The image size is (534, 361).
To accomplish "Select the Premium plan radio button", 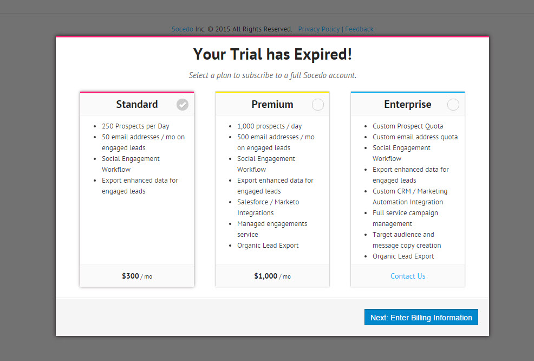I will (x=318, y=105).
